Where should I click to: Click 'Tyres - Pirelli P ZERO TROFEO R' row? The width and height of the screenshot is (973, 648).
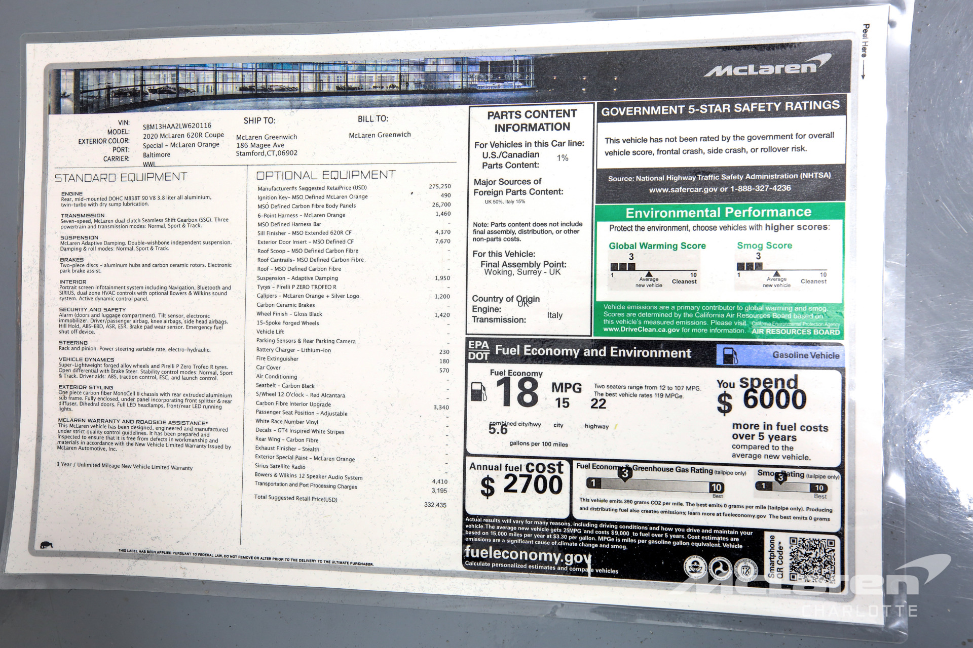(x=353, y=287)
